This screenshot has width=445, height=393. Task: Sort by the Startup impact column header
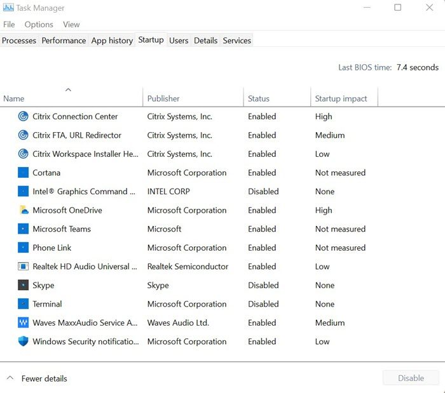pyautogui.click(x=345, y=97)
